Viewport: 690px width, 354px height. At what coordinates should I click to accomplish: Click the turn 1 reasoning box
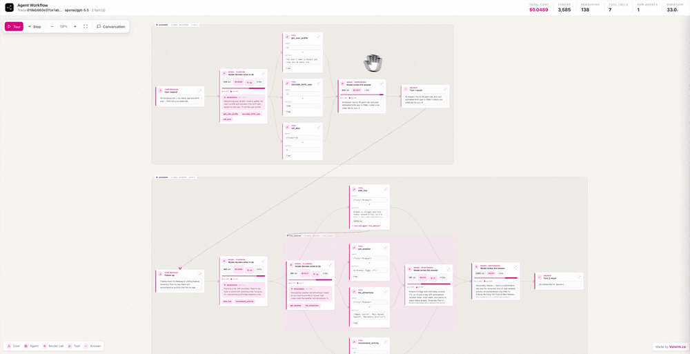tap(244, 102)
